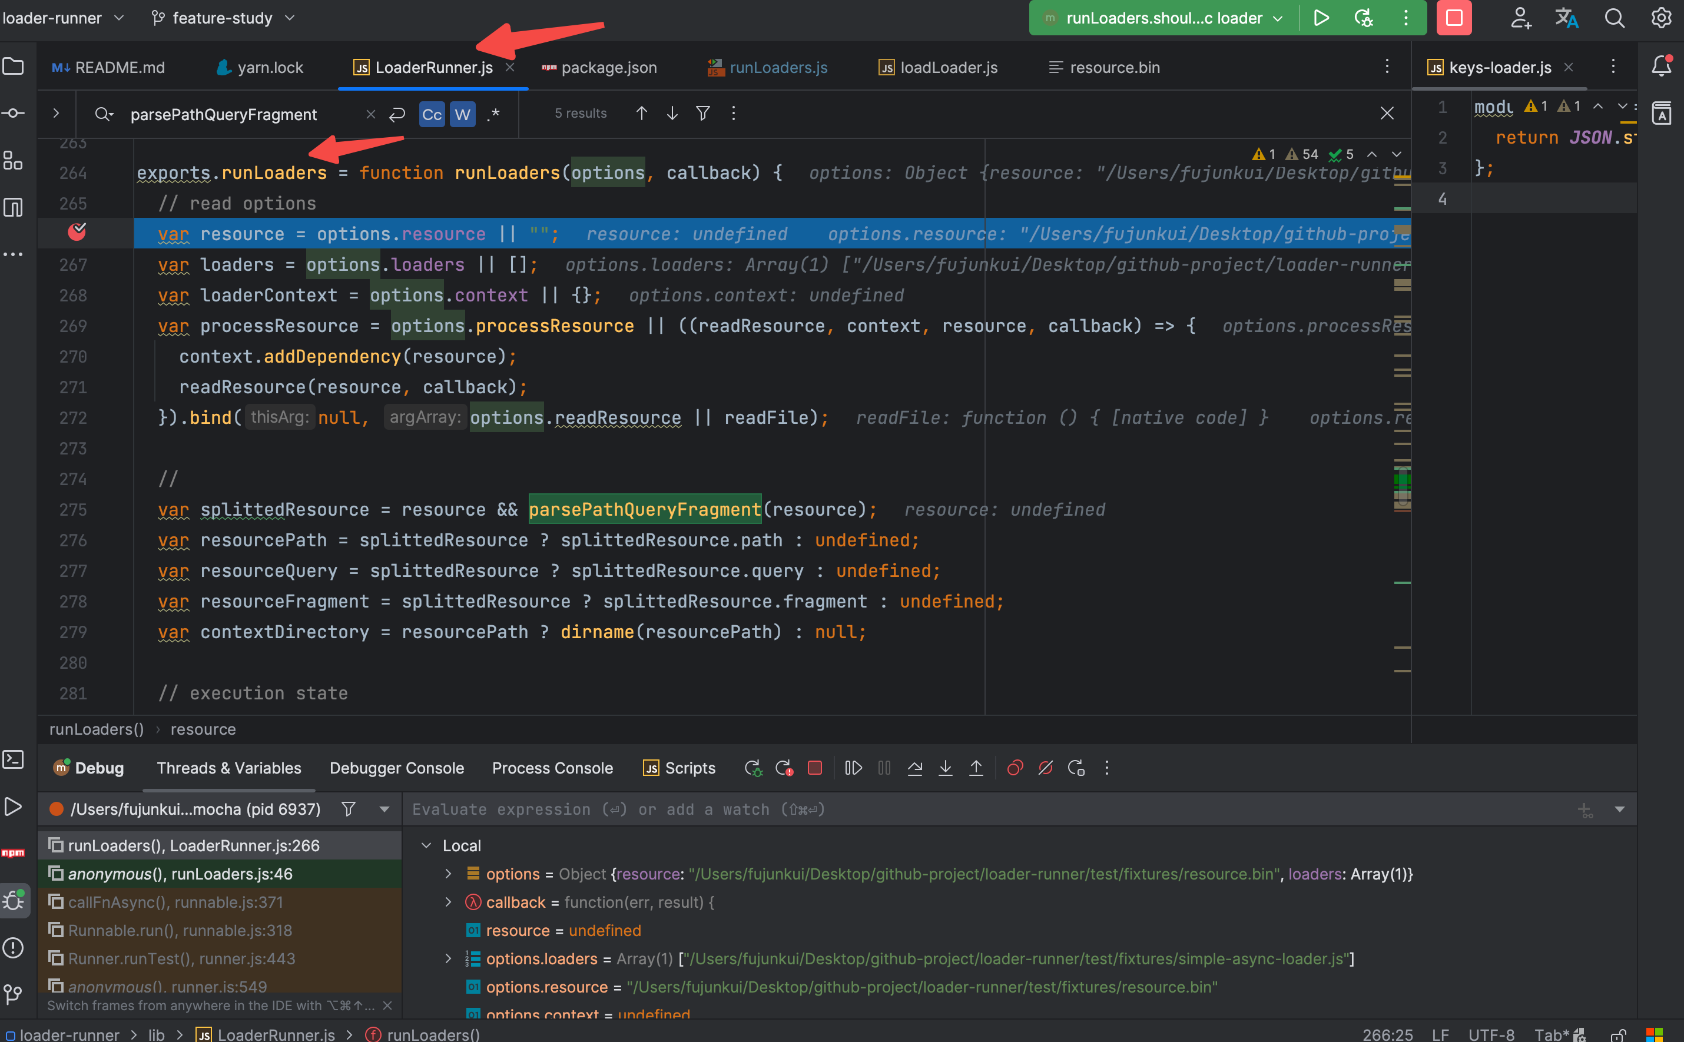Toggle Words (W) search option
Viewport: 1684px width, 1042px height.
(463, 114)
